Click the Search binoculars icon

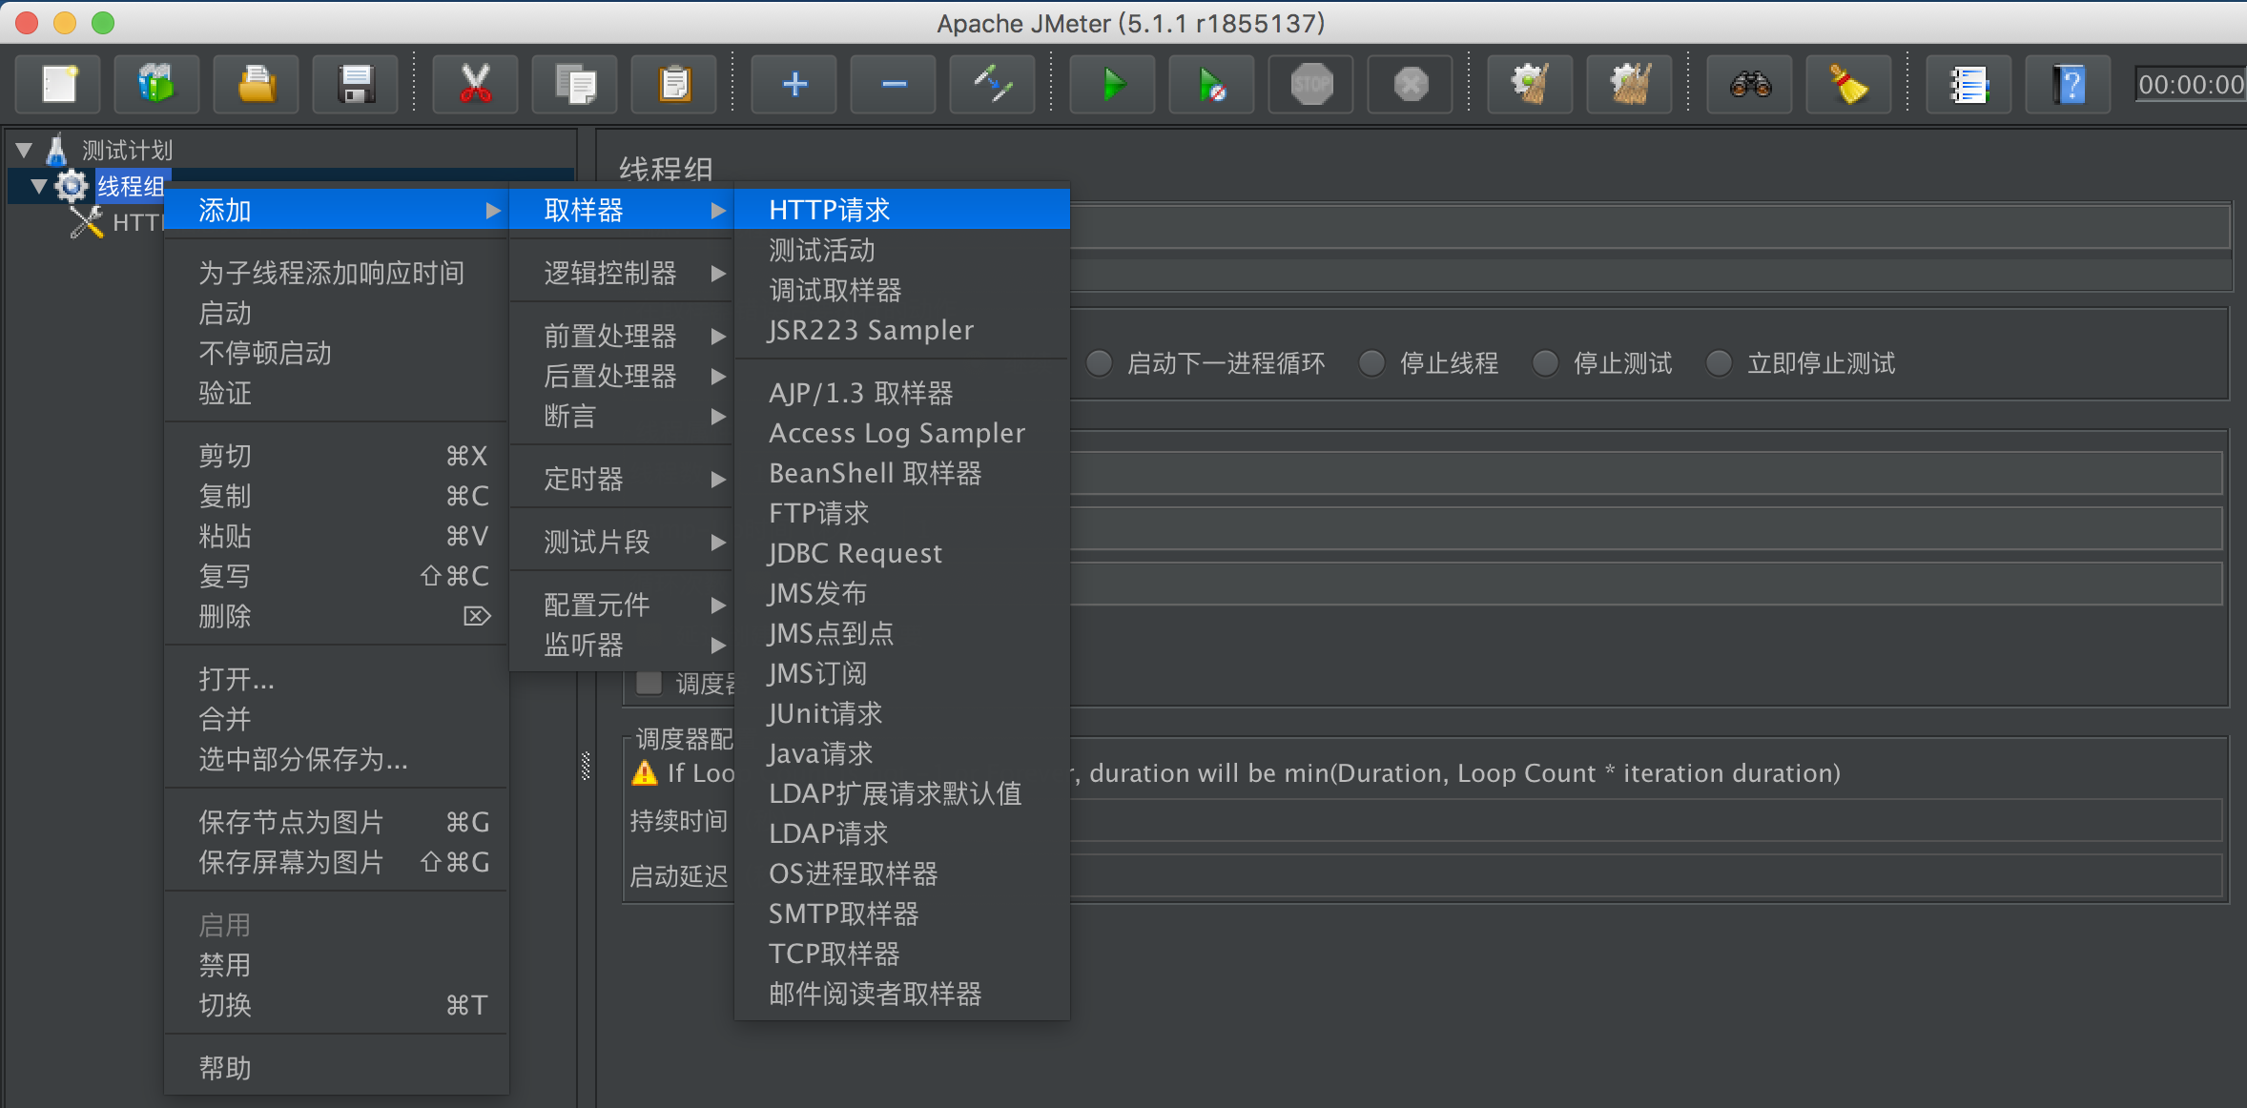click(x=1750, y=84)
